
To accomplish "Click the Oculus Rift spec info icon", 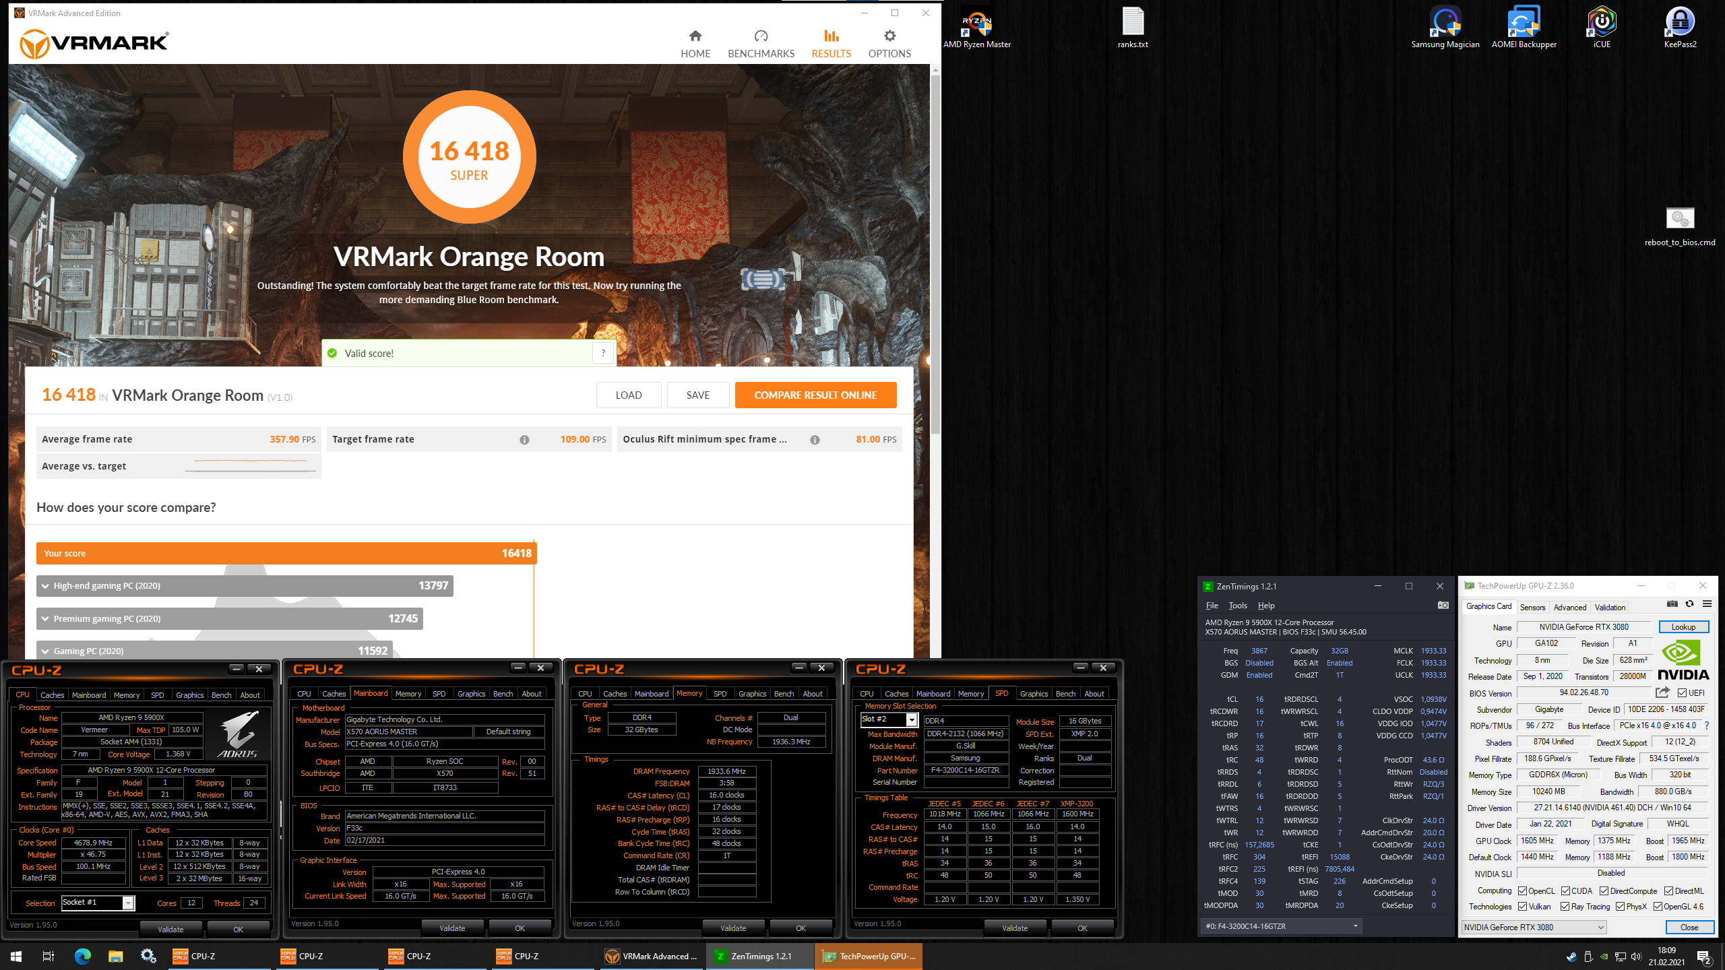I will (815, 440).
